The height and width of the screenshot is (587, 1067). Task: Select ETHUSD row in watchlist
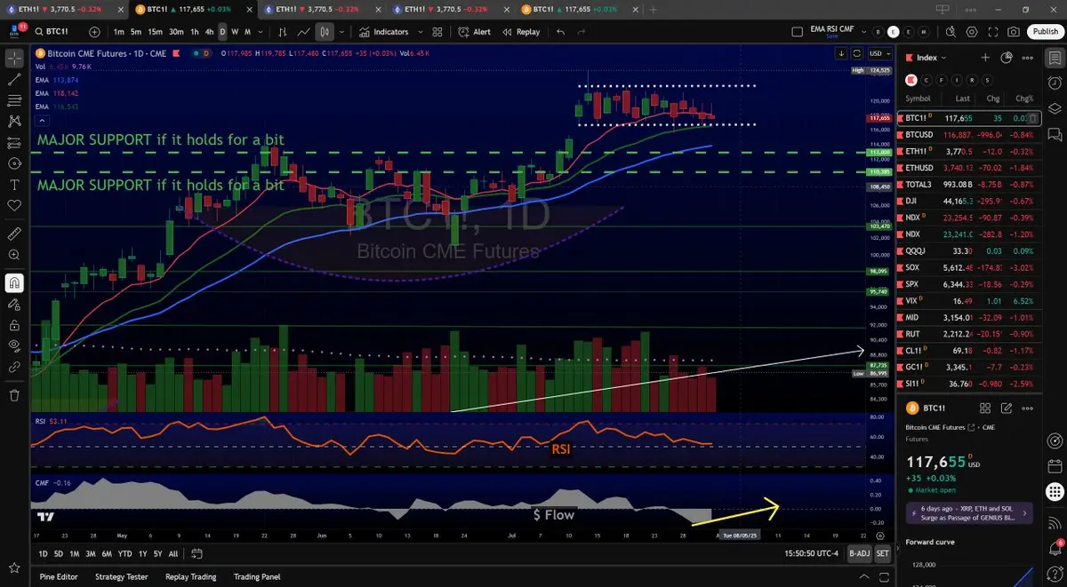[x=968, y=167]
